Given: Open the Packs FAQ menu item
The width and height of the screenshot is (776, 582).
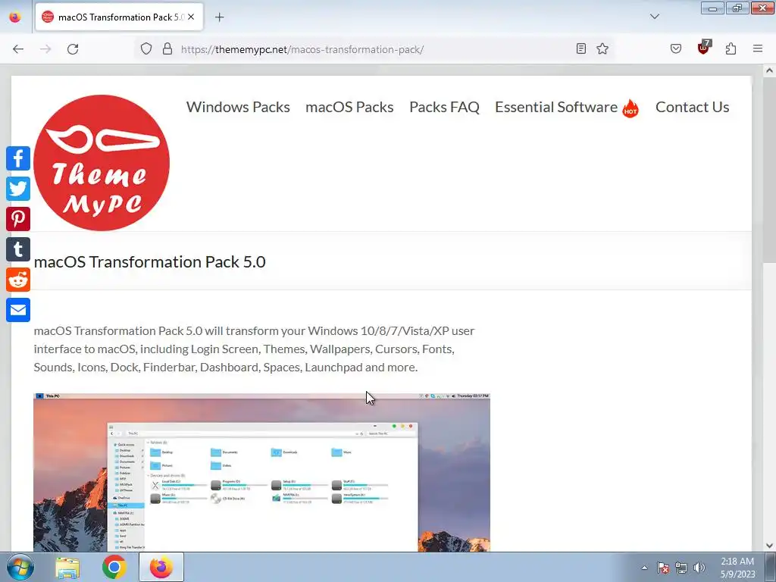Looking at the screenshot, I should [444, 107].
